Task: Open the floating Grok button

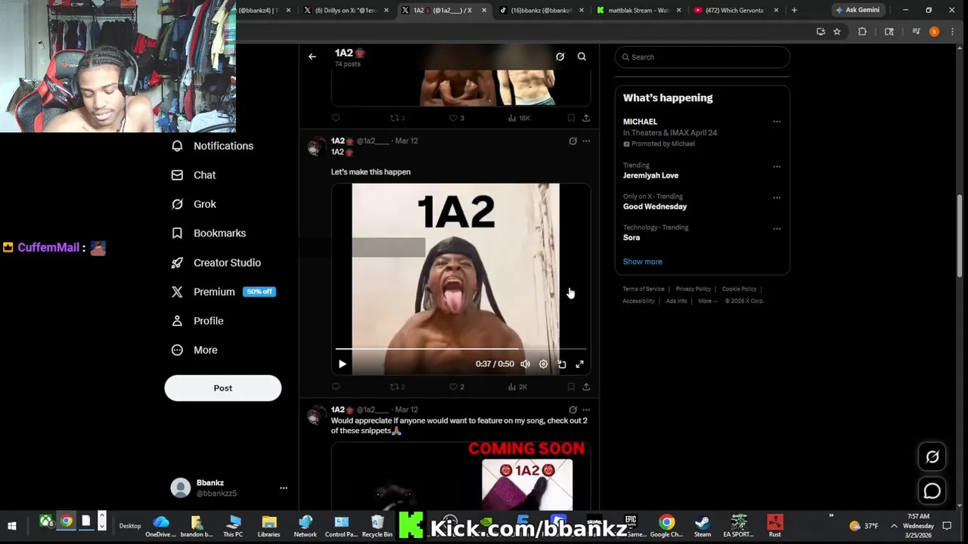Action: [932, 457]
